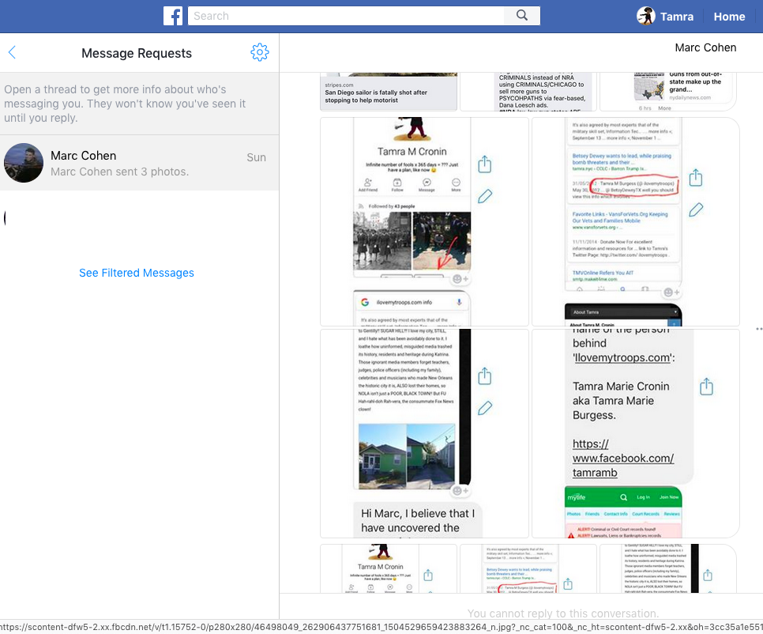Click the Marc Cohen conversation header name
This screenshot has height=634, width=763.
pyautogui.click(x=705, y=47)
